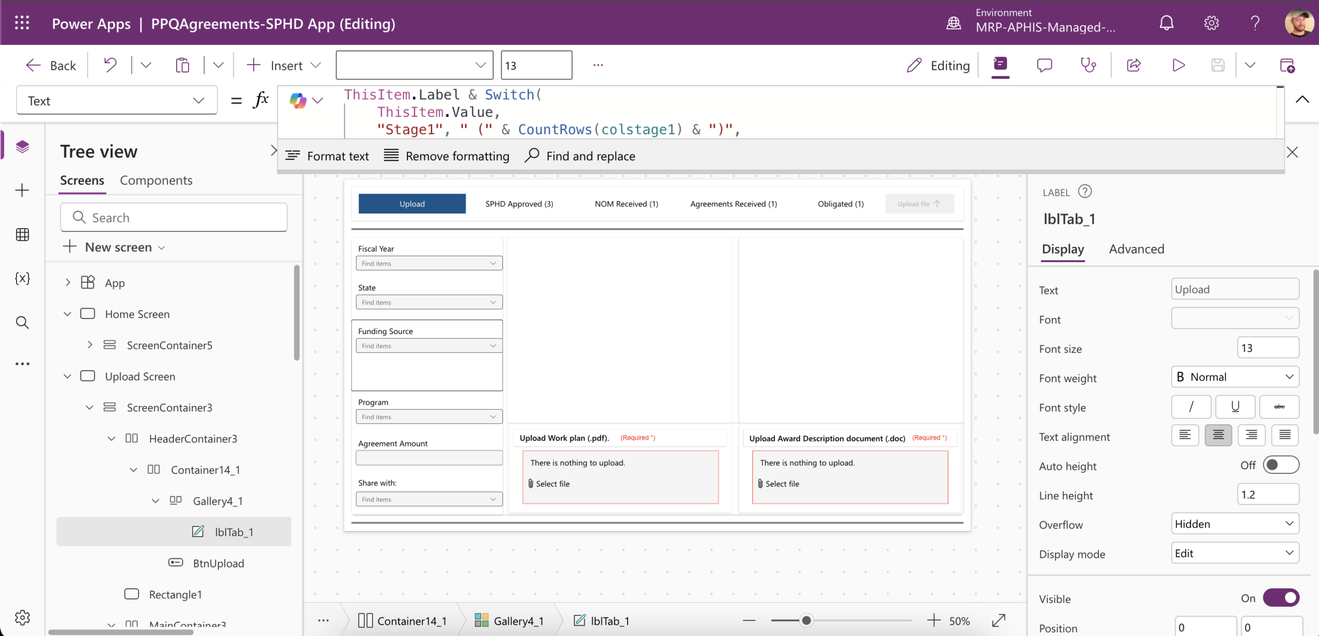1319x636 pixels.
Task: Toggle the Auto height switch
Action: point(1280,465)
